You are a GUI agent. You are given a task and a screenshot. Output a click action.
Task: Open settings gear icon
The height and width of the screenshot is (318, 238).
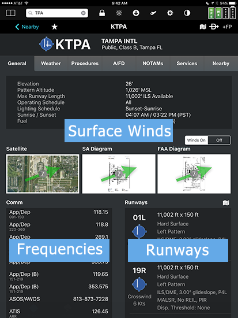coord(170,13)
